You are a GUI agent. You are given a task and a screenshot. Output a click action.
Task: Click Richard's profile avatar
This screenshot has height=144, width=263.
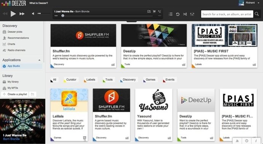point(241,3)
